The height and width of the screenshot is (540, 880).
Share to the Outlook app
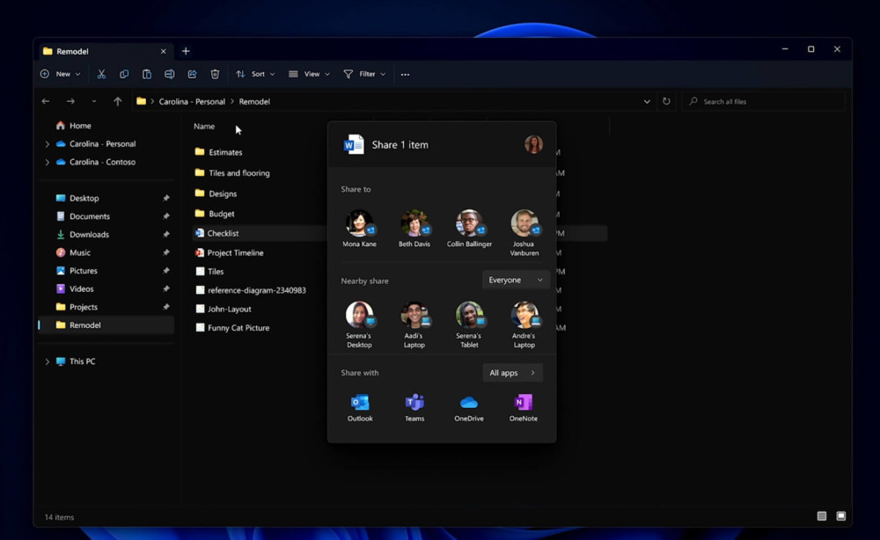click(x=360, y=403)
